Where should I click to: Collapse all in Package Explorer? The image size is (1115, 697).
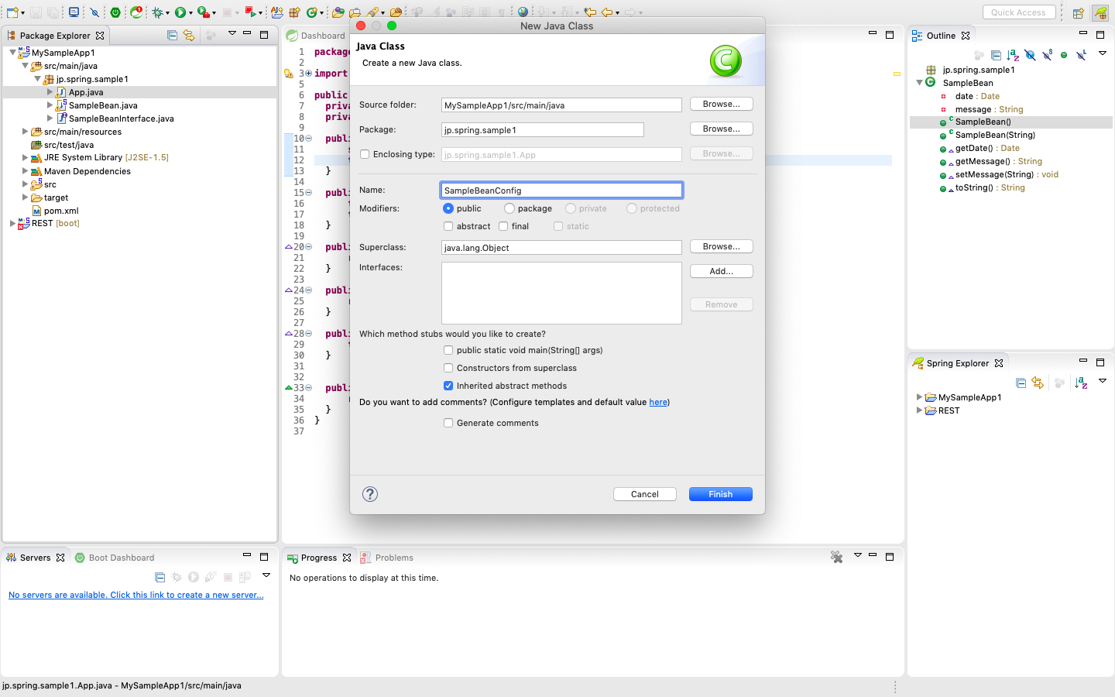(x=172, y=35)
